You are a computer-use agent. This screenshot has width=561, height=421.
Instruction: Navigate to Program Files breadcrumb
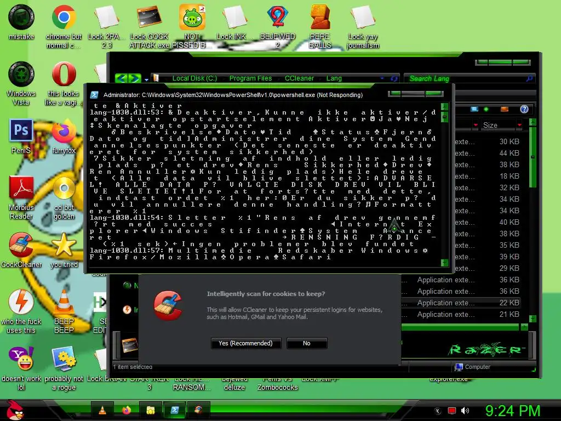[250, 78]
